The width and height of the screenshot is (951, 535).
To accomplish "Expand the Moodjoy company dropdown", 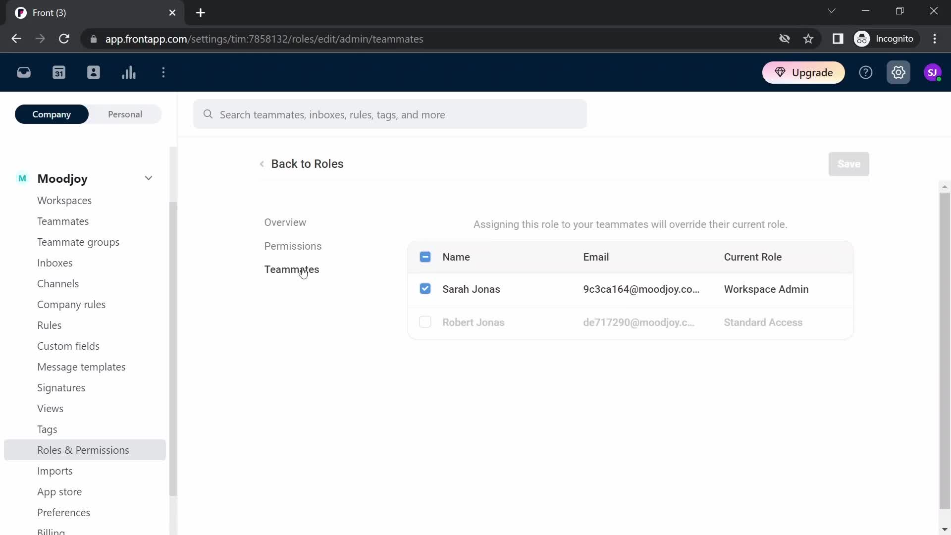I will point(149,178).
